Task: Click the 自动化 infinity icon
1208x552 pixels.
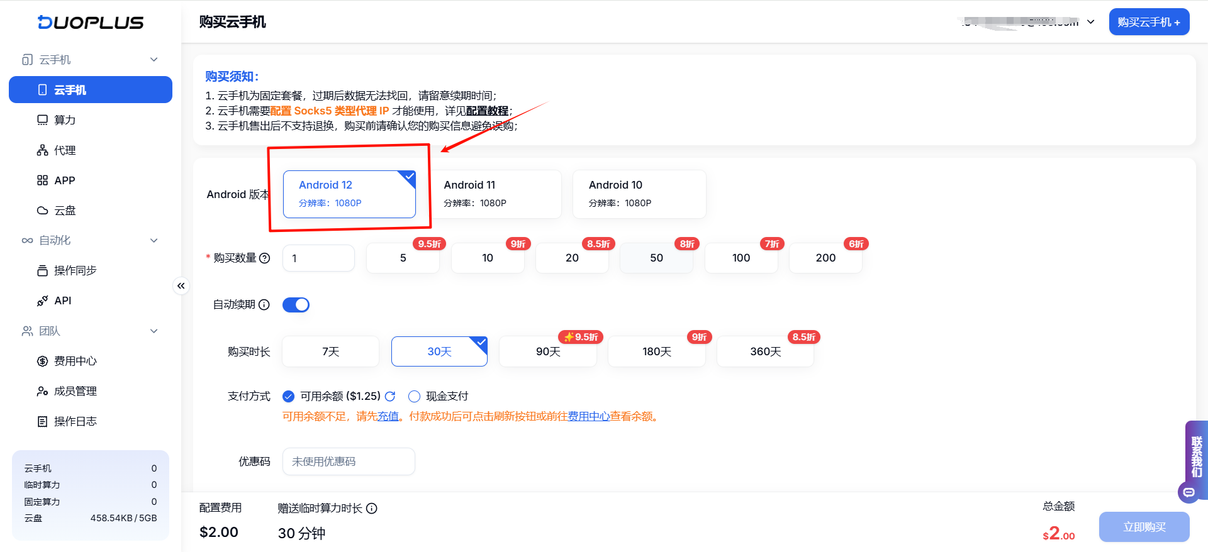Action: point(27,240)
